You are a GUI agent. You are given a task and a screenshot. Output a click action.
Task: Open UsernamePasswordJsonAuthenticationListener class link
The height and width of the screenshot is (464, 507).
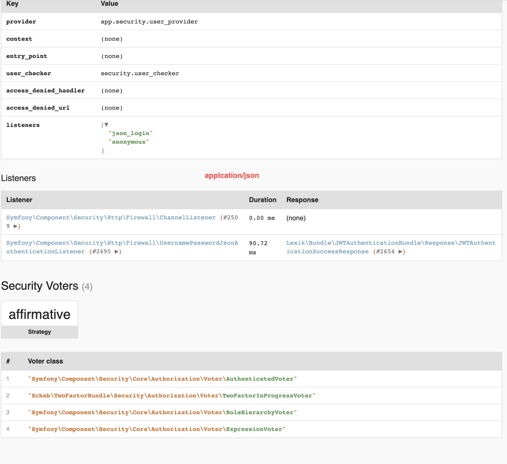[x=122, y=247]
